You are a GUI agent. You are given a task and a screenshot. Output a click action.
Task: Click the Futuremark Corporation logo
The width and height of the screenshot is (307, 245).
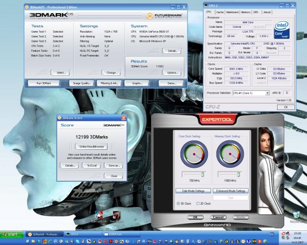pyautogui.click(x=164, y=16)
